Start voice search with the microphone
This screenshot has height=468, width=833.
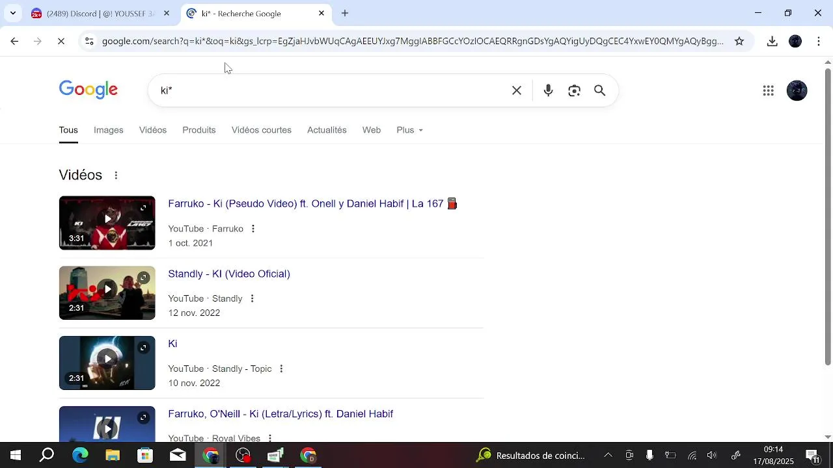point(548,90)
